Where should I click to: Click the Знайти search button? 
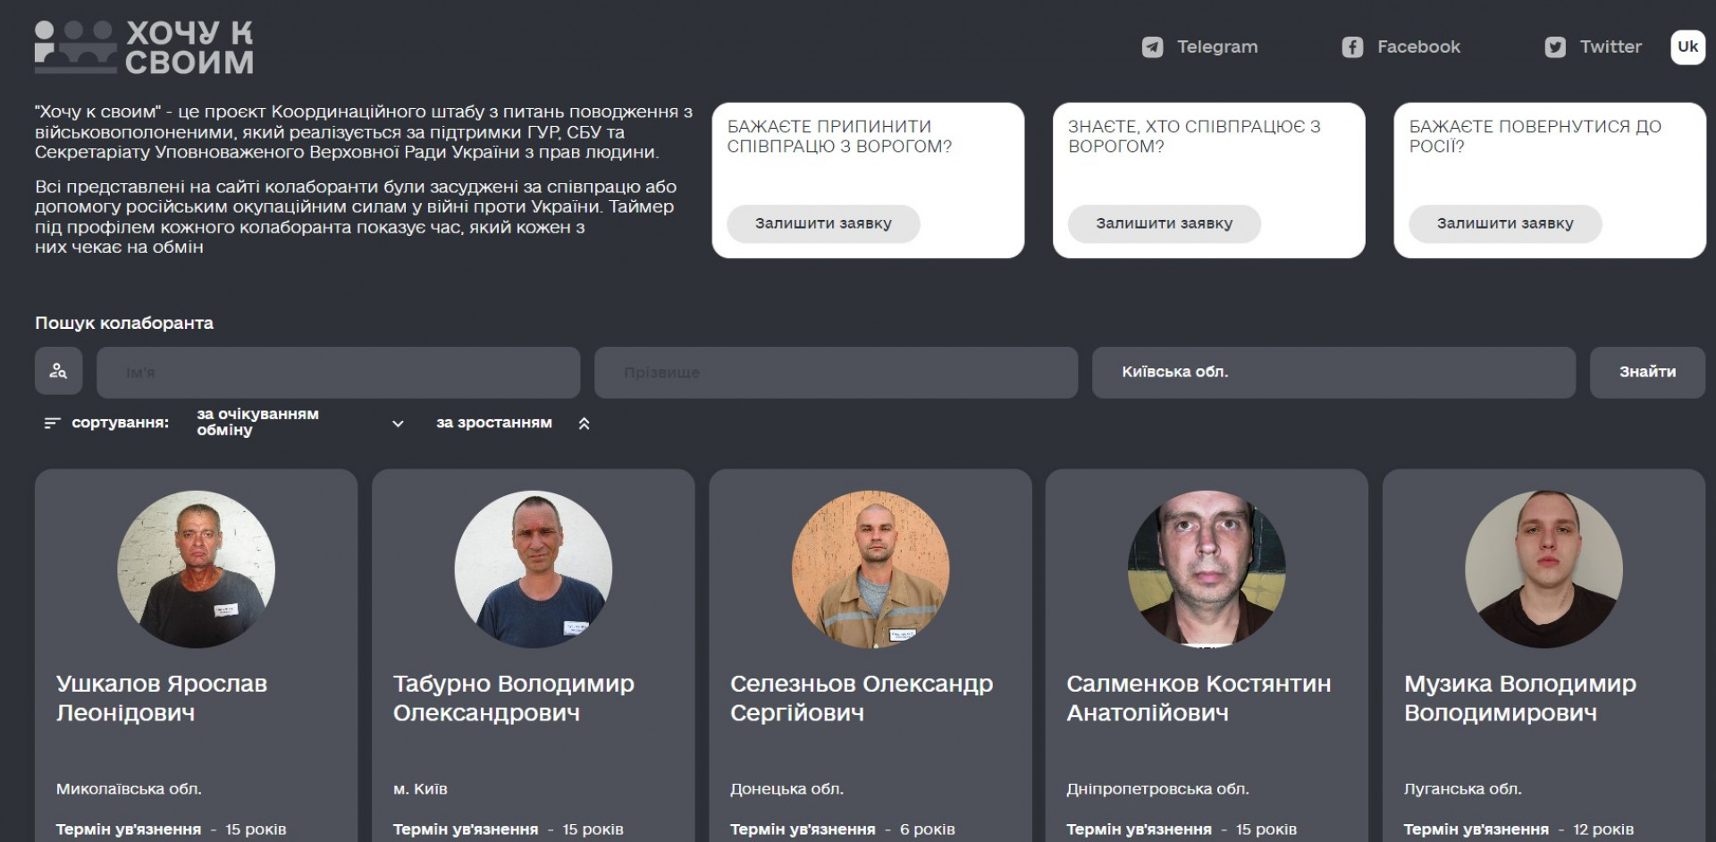1647,372
